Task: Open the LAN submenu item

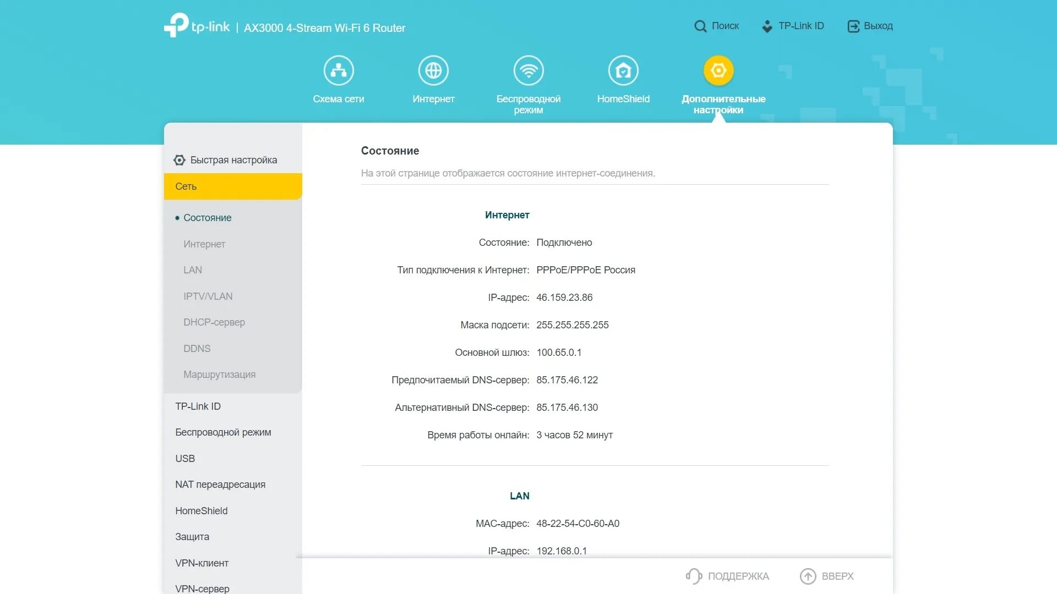Action: pos(193,270)
